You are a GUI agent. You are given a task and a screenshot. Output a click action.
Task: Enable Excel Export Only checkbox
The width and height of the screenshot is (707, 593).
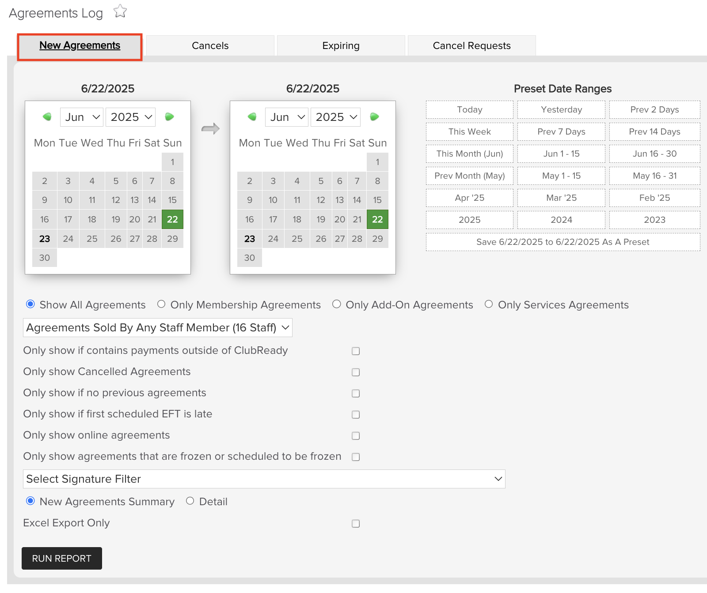tap(356, 524)
